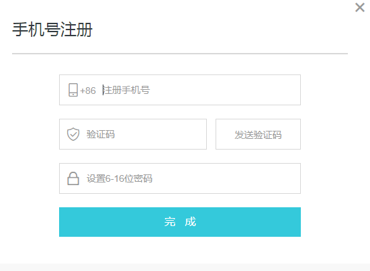Click the text cursor in phone field
The height and width of the screenshot is (271, 370).
(x=103, y=90)
